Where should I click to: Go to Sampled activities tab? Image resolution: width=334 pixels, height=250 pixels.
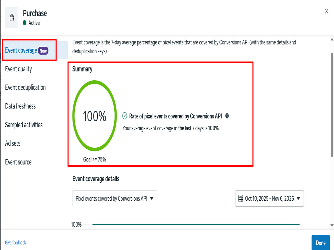tap(24, 125)
